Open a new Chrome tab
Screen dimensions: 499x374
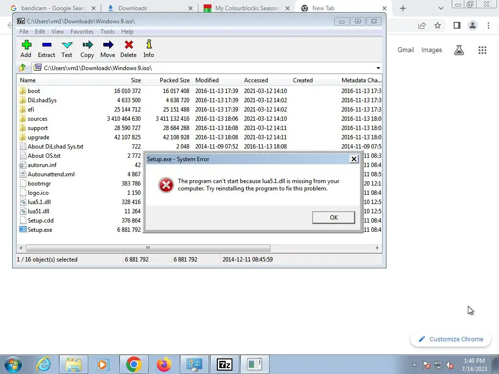403,8
